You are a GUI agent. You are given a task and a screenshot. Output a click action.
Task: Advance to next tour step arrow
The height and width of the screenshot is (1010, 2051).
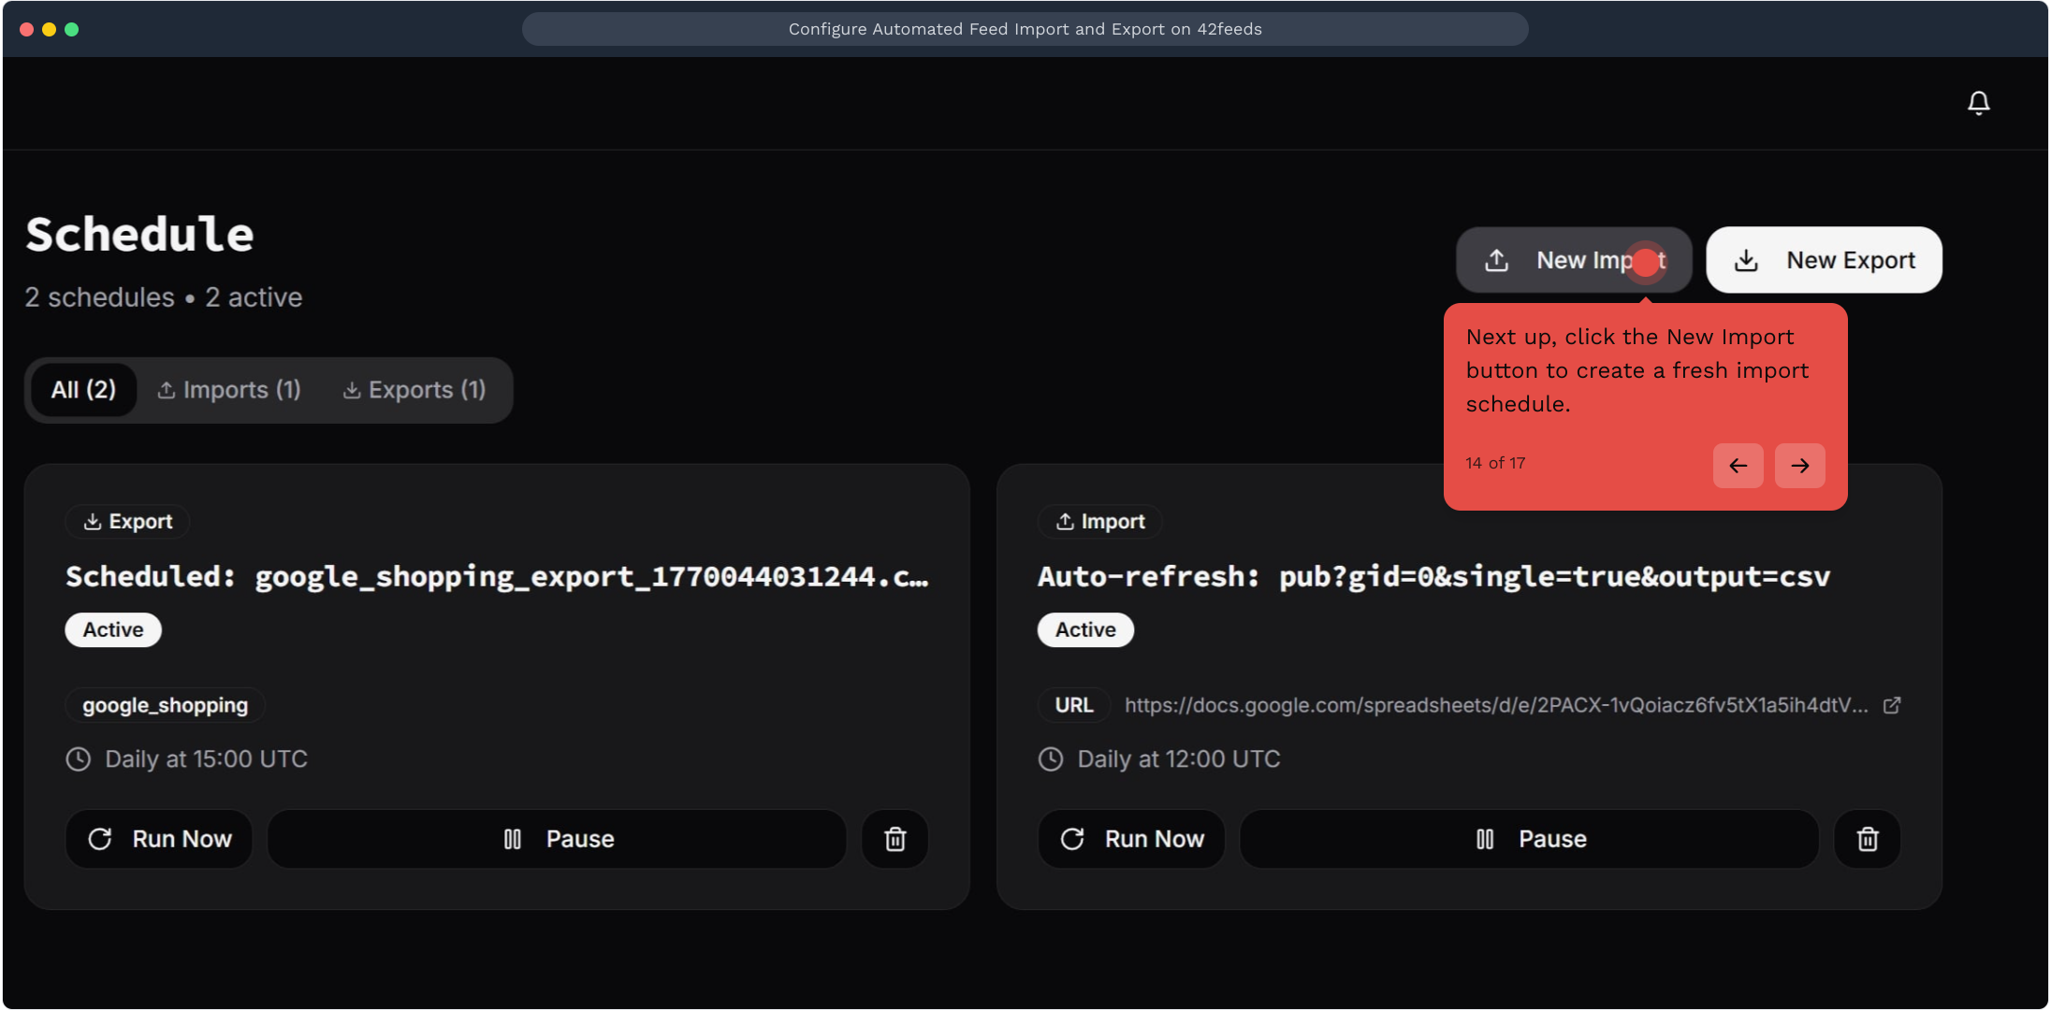[x=1799, y=466]
